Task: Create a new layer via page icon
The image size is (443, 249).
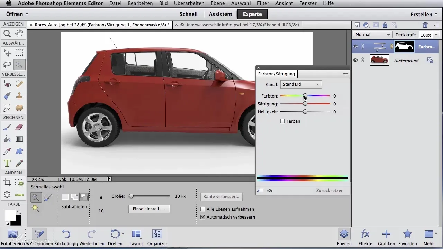Action: point(358,25)
